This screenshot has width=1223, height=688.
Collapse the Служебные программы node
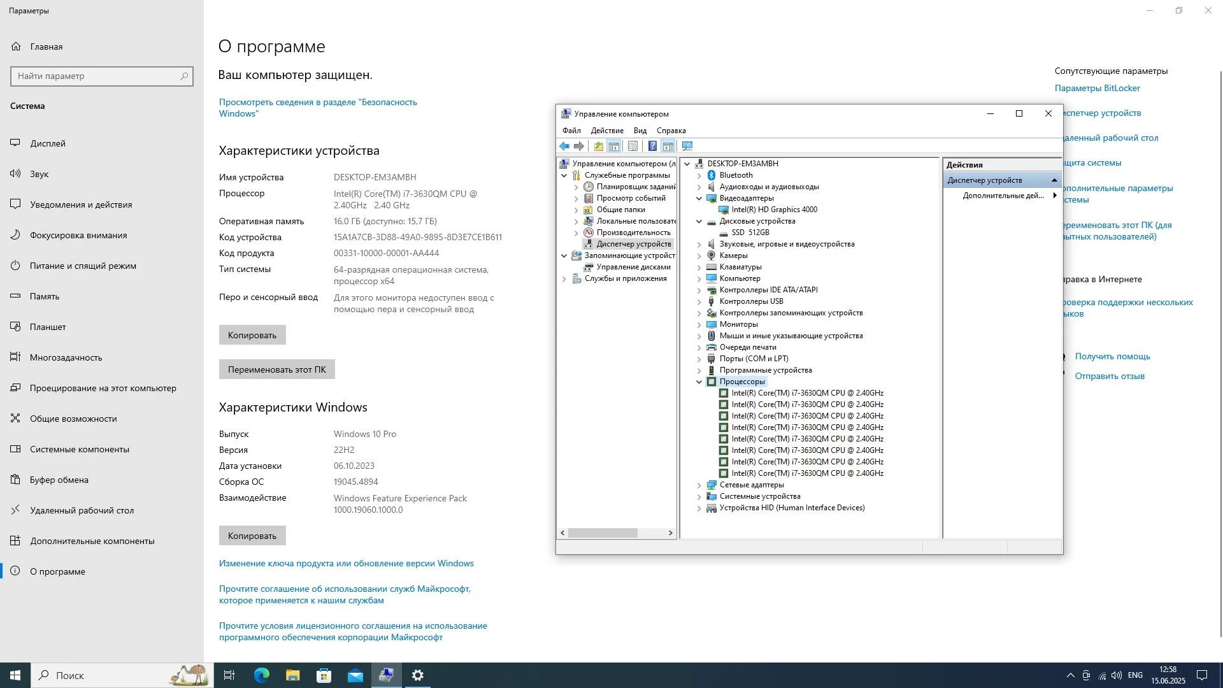tap(564, 176)
